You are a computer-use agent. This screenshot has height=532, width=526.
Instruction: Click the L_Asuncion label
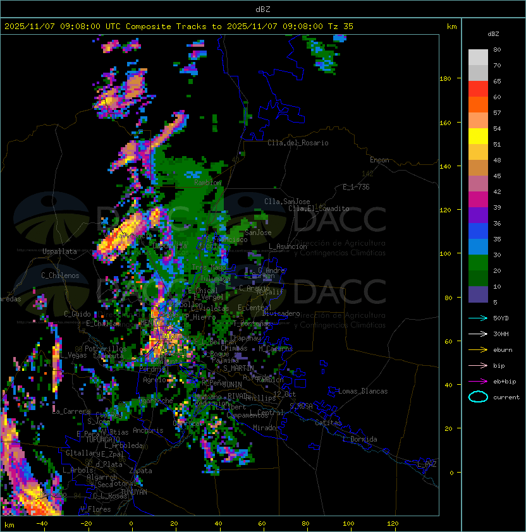click(x=288, y=246)
